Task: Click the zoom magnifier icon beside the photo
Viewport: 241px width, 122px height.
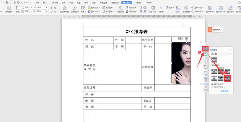Action: [205, 55]
